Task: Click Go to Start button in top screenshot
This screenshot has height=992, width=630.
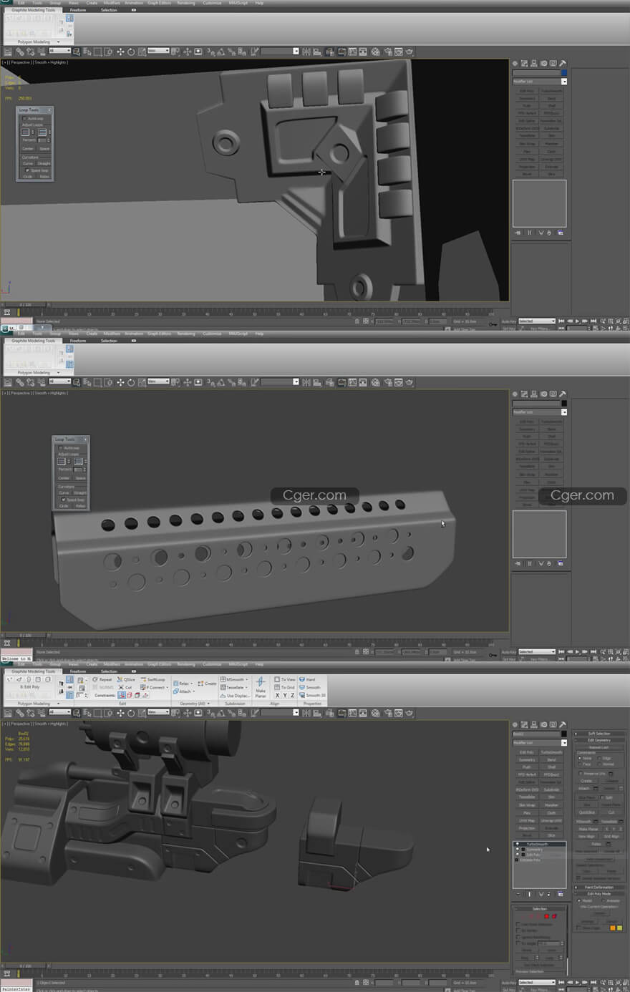Action: 561,321
